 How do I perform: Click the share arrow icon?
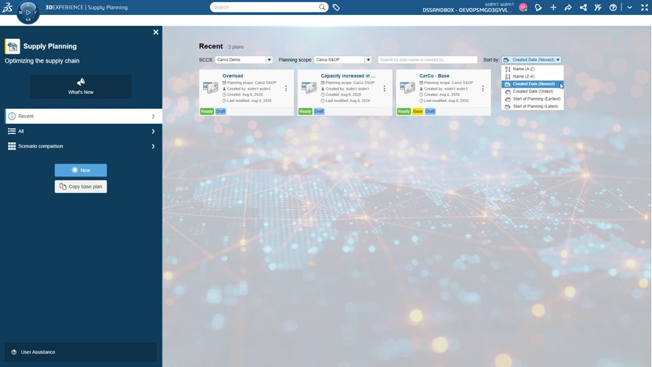point(568,7)
